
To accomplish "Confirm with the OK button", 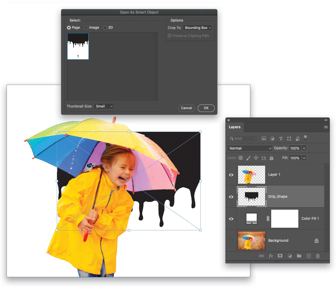I will (x=206, y=108).
